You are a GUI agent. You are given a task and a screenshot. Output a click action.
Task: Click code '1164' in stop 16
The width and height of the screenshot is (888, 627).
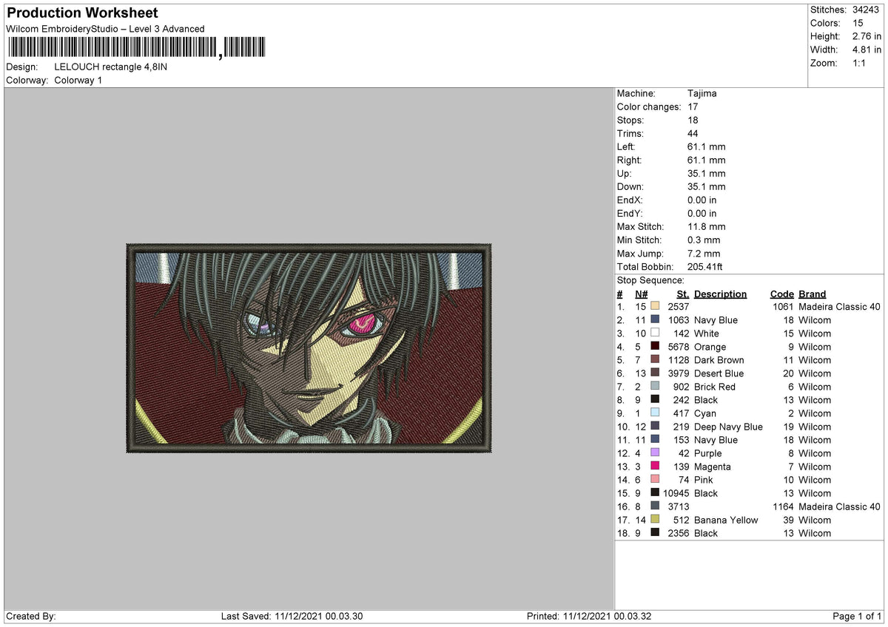(x=784, y=506)
